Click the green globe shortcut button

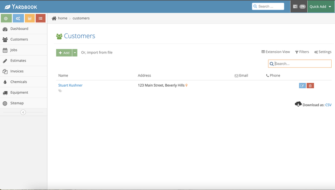(x=6, y=18)
